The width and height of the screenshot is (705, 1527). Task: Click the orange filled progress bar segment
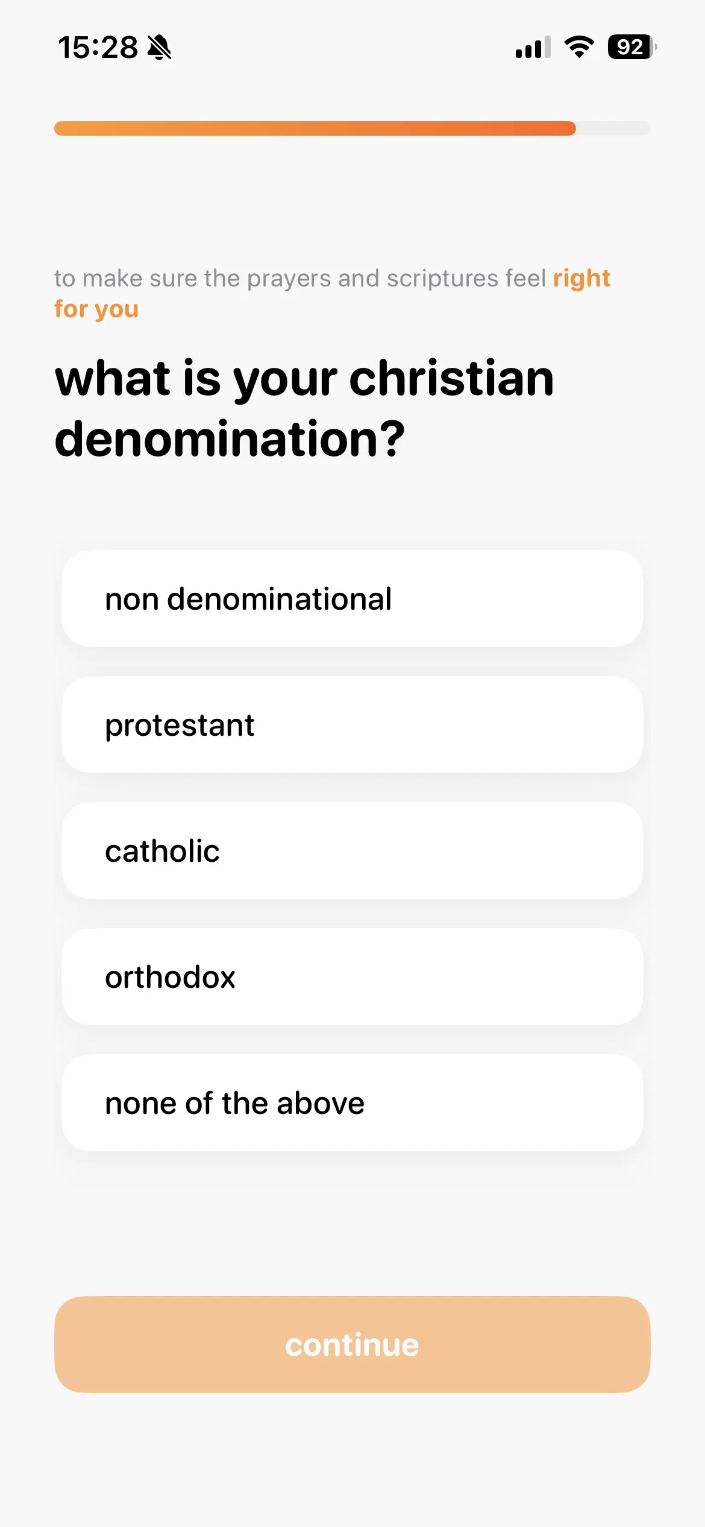coord(315,128)
